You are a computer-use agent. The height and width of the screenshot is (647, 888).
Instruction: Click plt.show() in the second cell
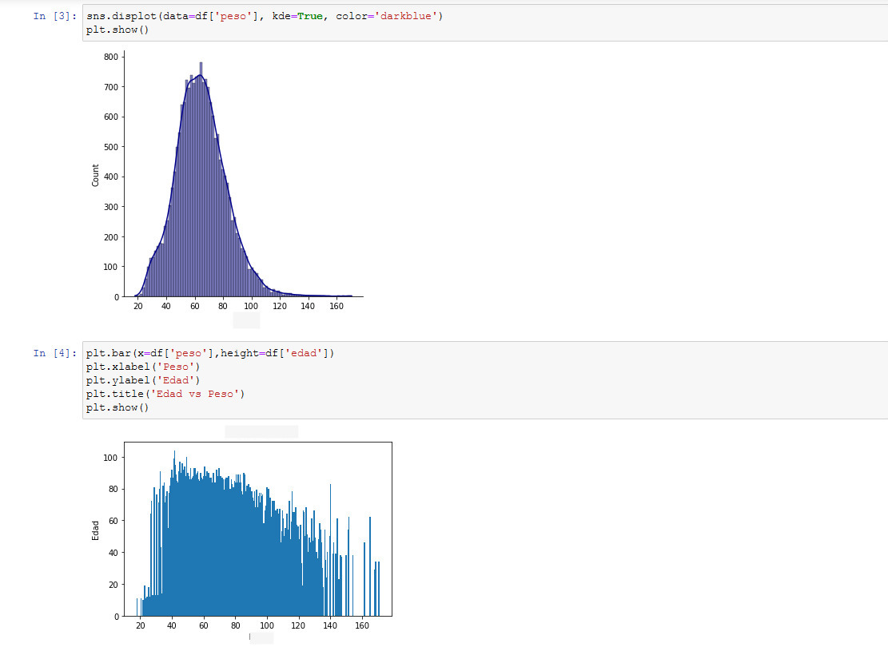pos(117,407)
